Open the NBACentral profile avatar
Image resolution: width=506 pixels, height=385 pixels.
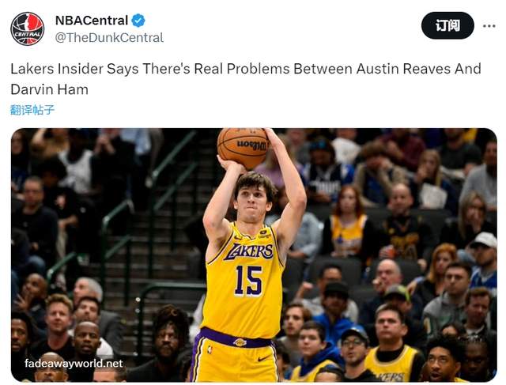(x=27, y=28)
